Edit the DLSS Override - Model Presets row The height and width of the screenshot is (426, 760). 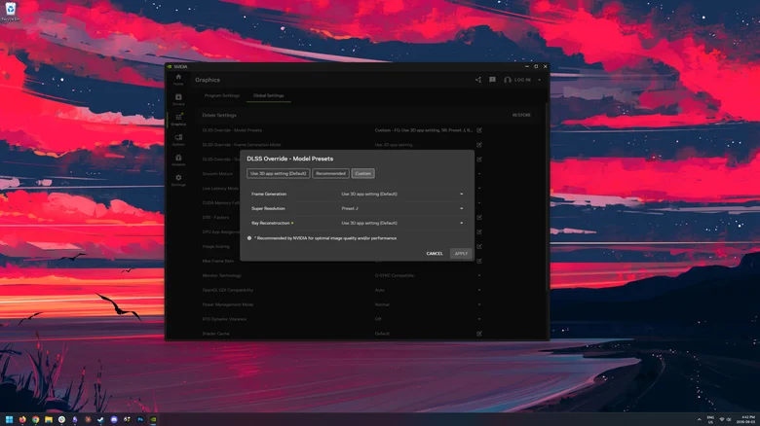click(478, 130)
